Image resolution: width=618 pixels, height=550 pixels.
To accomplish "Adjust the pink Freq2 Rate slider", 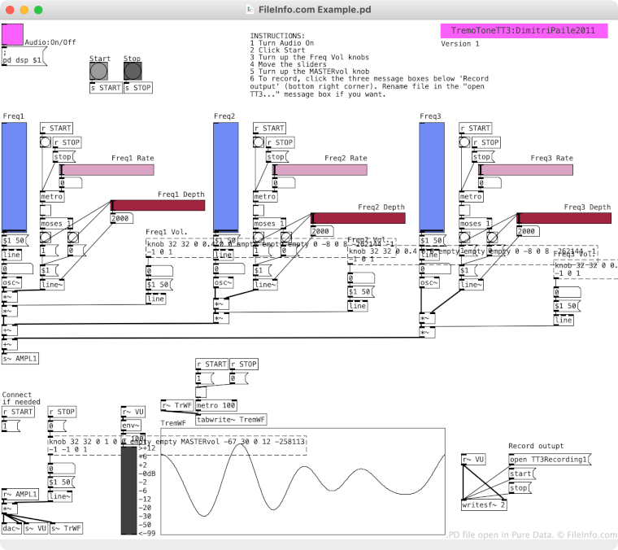I will [x=320, y=170].
